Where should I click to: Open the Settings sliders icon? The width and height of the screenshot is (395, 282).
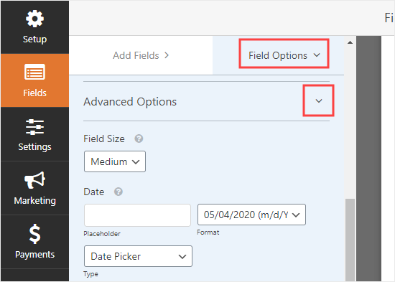pyautogui.click(x=34, y=127)
